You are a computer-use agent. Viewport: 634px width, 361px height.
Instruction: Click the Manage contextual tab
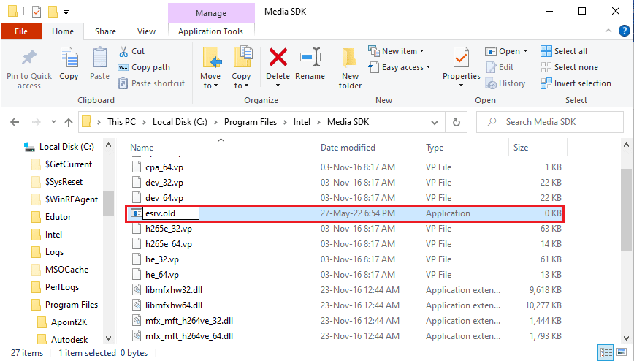pos(211,13)
